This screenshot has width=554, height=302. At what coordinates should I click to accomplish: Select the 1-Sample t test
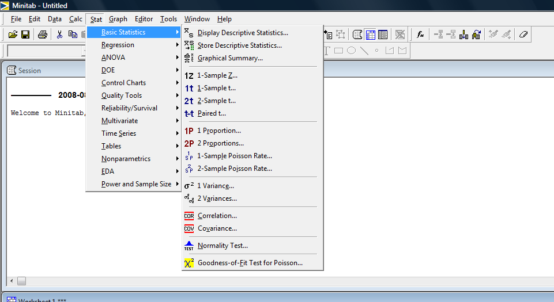point(252,88)
